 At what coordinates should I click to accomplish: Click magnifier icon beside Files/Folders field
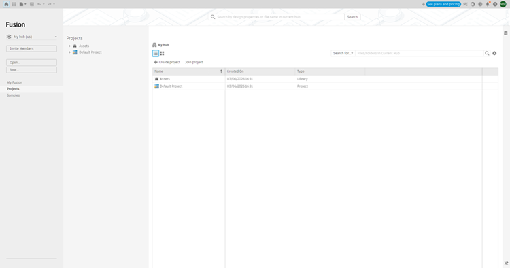pyautogui.click(x=487, y=53)
